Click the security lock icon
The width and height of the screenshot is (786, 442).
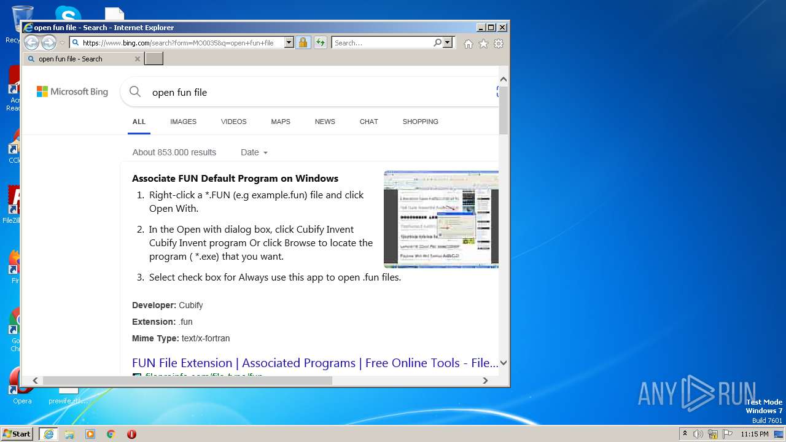pos(303,43)
